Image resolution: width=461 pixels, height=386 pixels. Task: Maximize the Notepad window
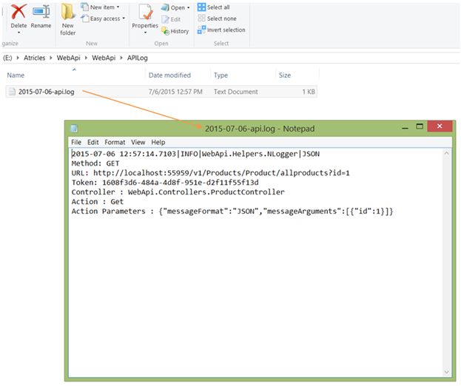420,126
